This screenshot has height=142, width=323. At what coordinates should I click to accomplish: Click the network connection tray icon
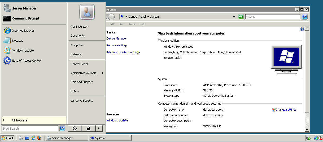pos(316,138)
